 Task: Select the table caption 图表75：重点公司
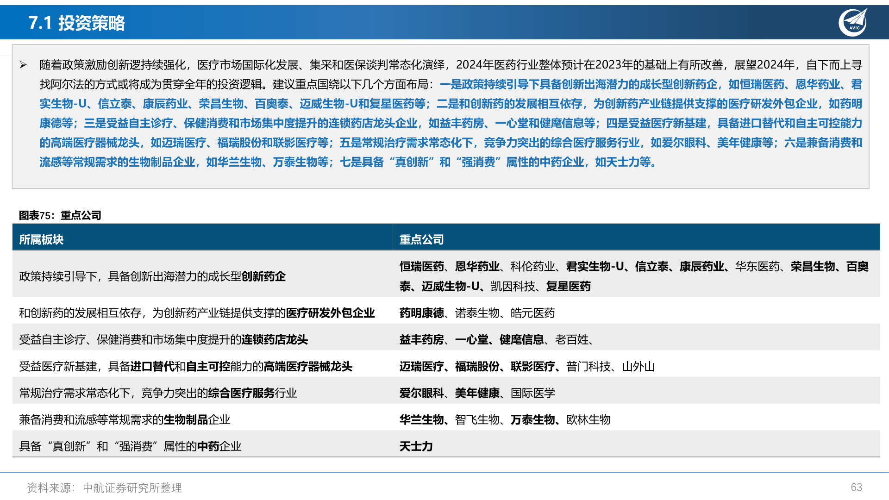click(60, 215)
